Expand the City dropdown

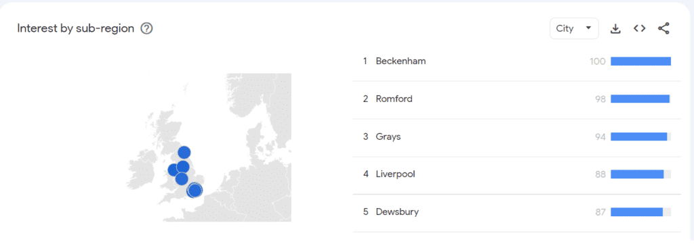tap(574, 28)
